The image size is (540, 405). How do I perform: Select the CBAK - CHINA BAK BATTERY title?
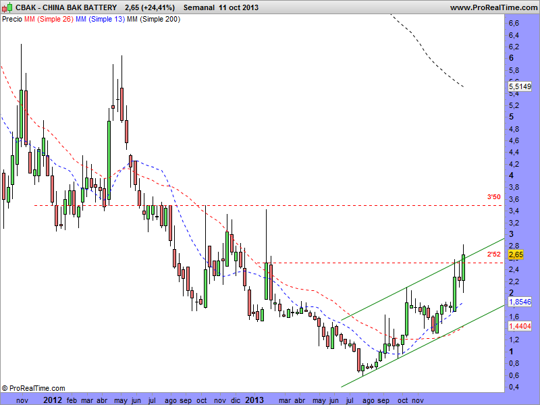tap(66, 7)
